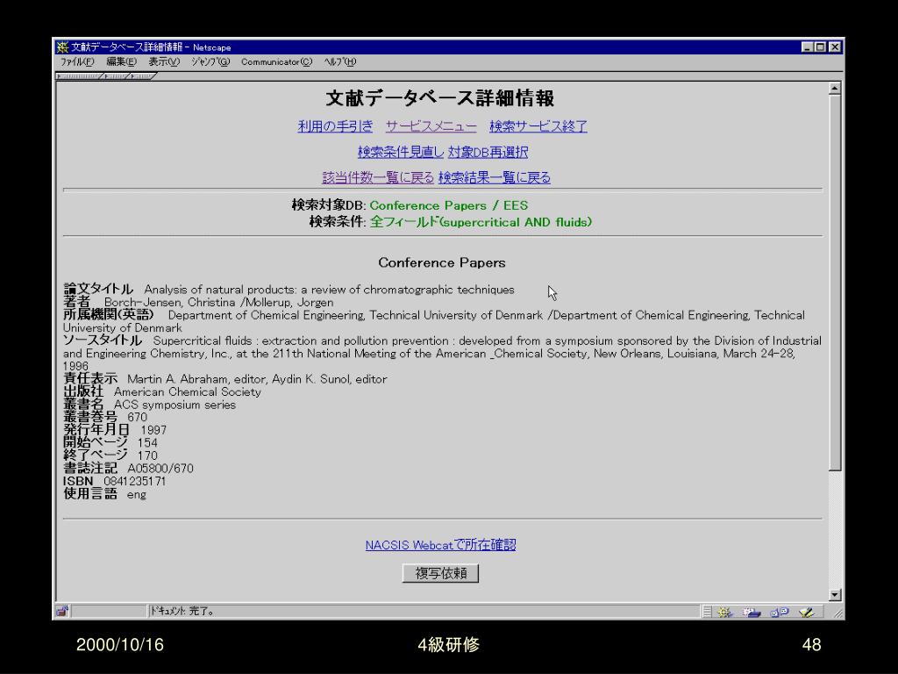
Task: Open Newsgroups from the component bar
Action: [780, 612]
